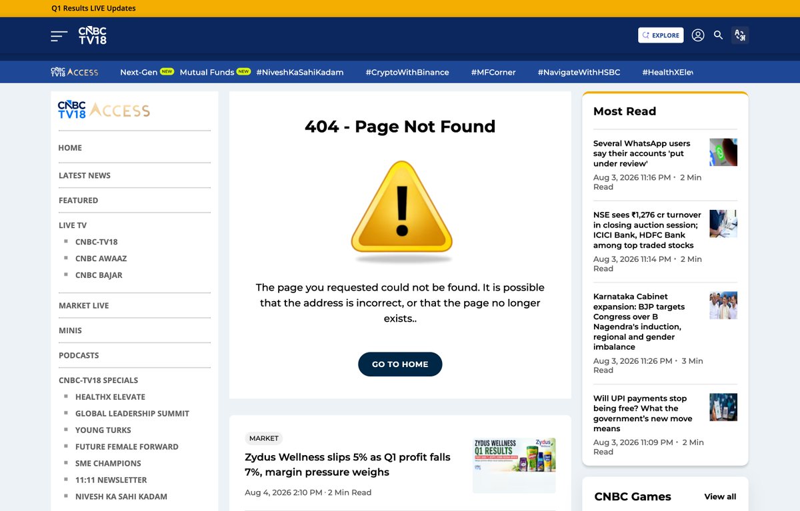
Task: Select MARKET LIVE in the sidebar
Action: pos(83,306)
